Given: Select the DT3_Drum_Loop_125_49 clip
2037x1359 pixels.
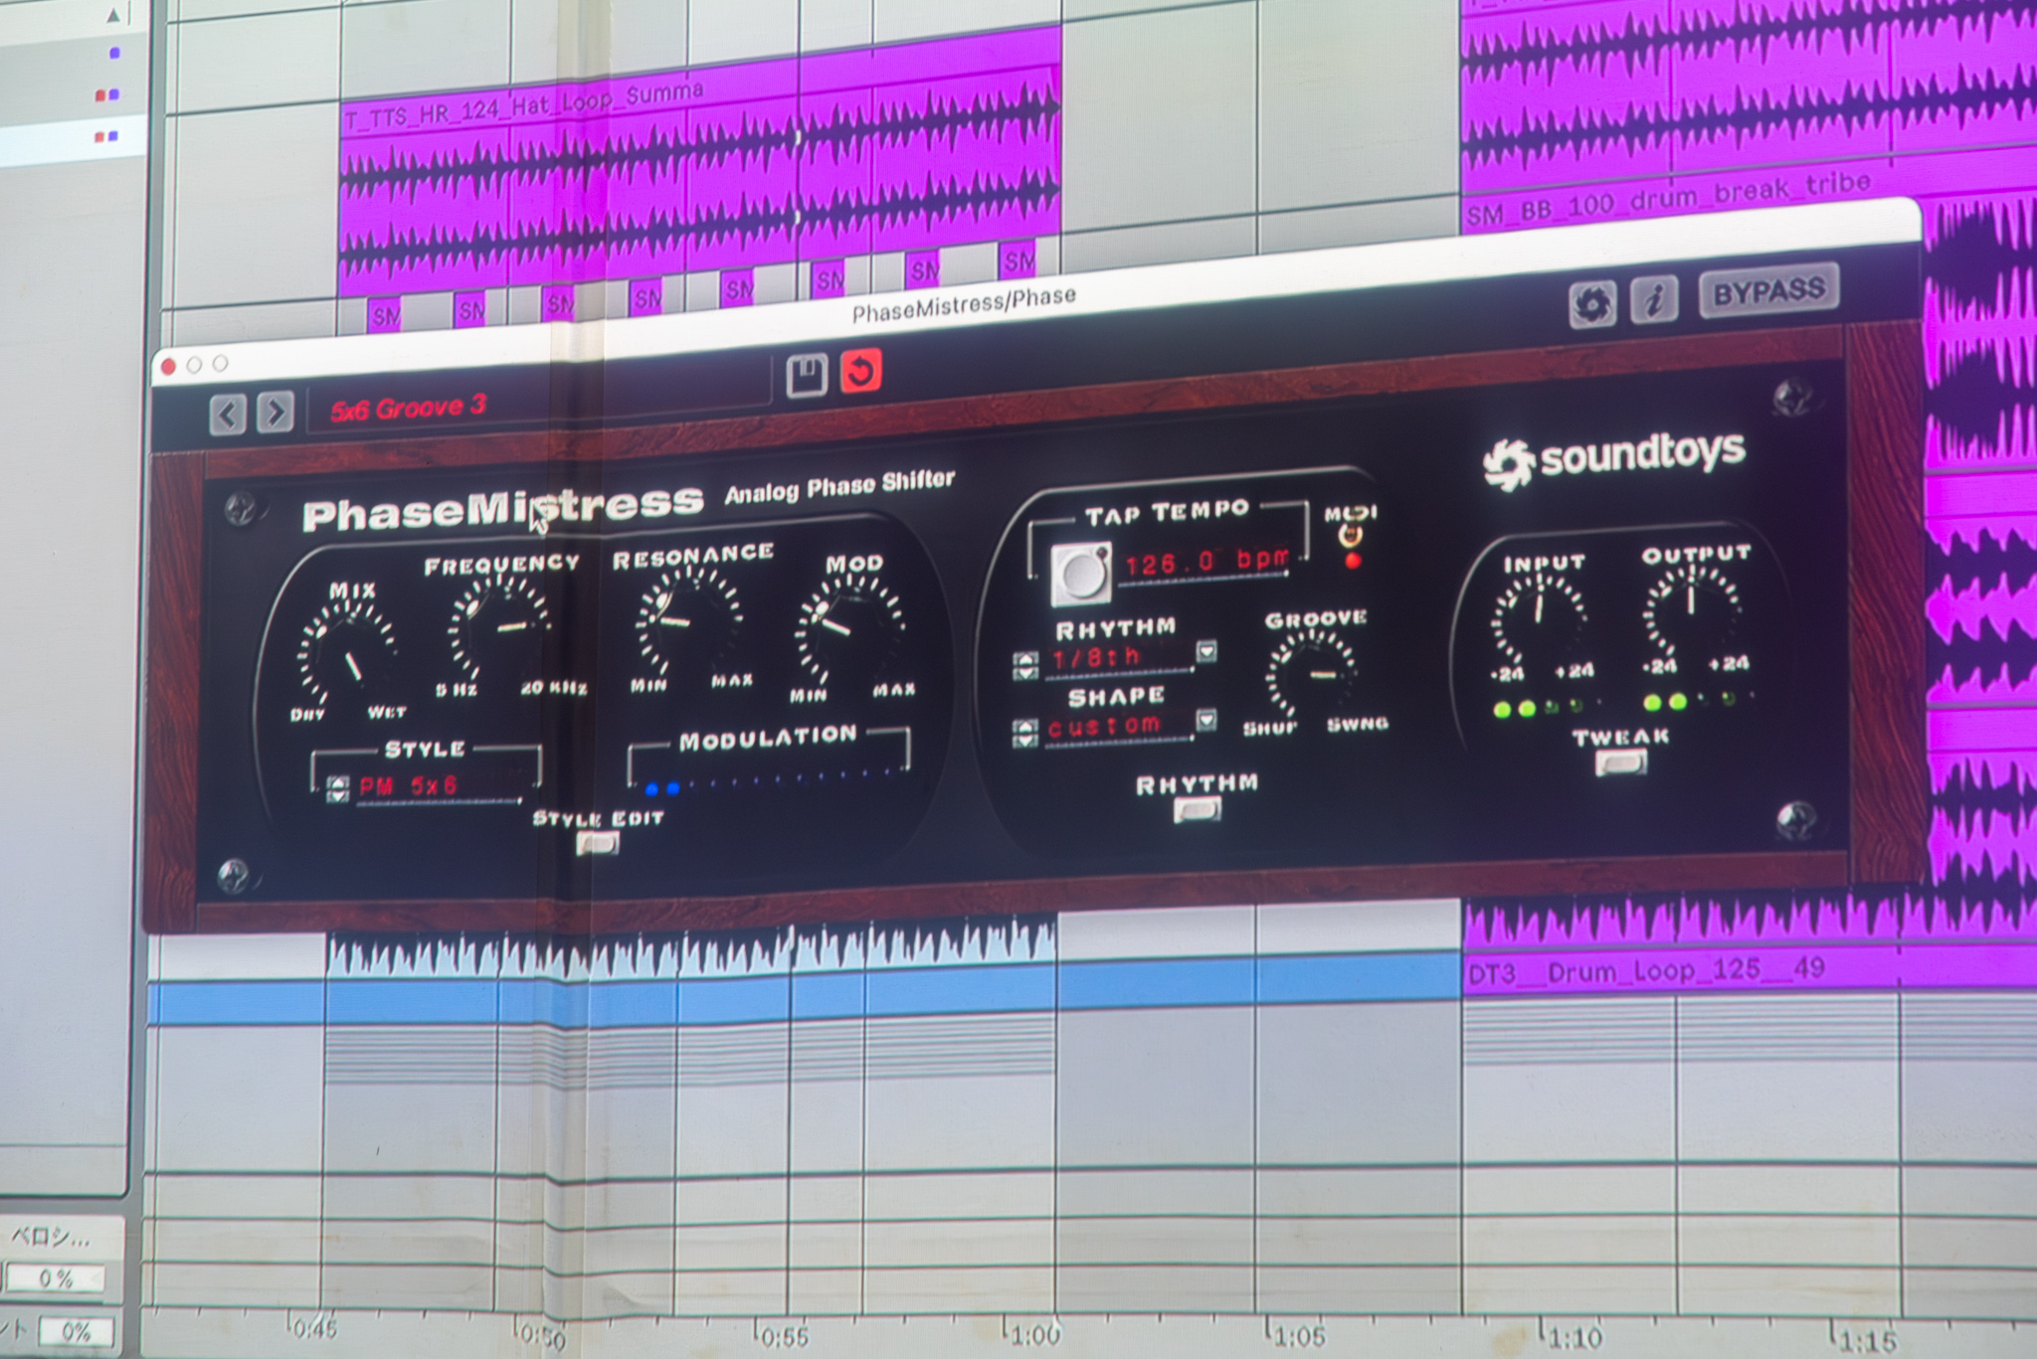Looking at the screenshot, I should pos(1645,971).
